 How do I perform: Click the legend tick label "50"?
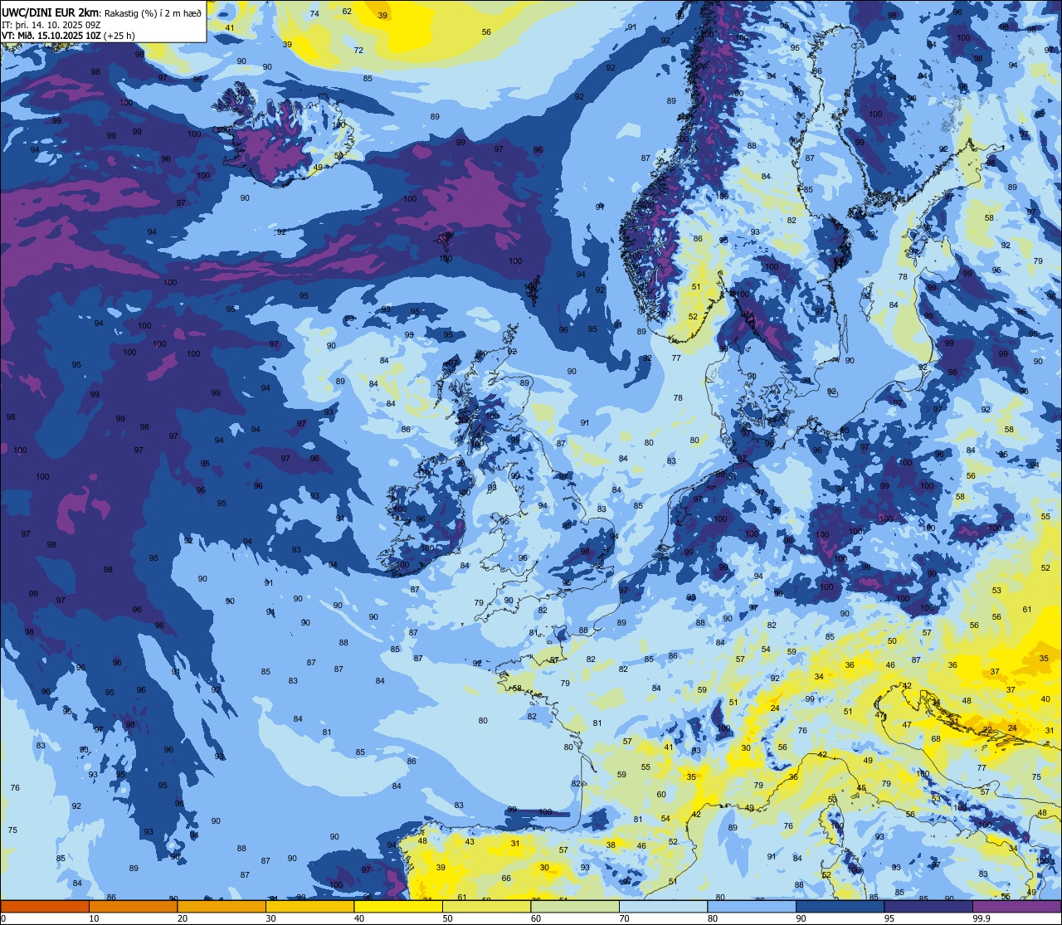coord(447,918)
